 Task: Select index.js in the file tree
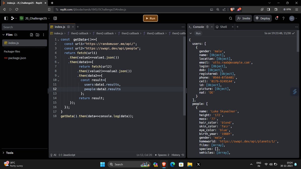(24, 43)
